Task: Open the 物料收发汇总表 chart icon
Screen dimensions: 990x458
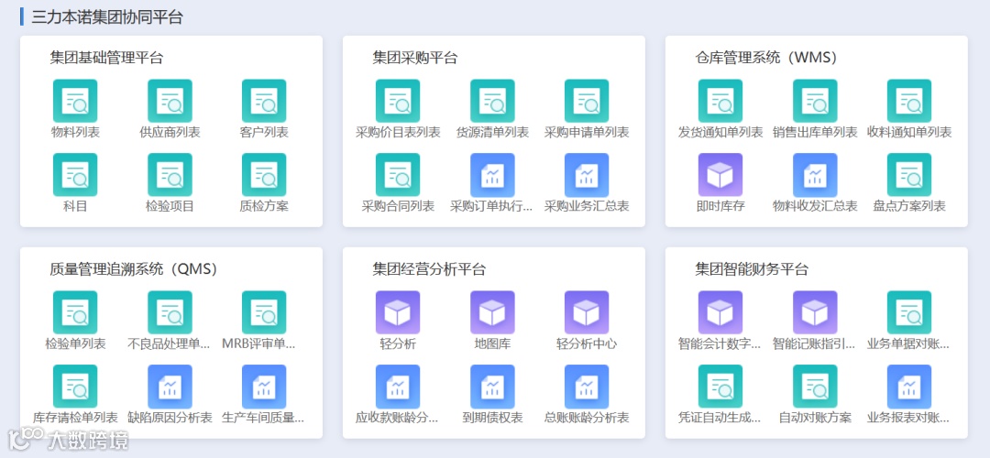Action: pyautogui.click(x=815, y=175)
